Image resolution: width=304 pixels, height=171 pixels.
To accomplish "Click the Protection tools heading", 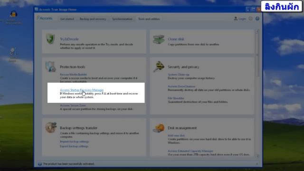I will point(72,67).
